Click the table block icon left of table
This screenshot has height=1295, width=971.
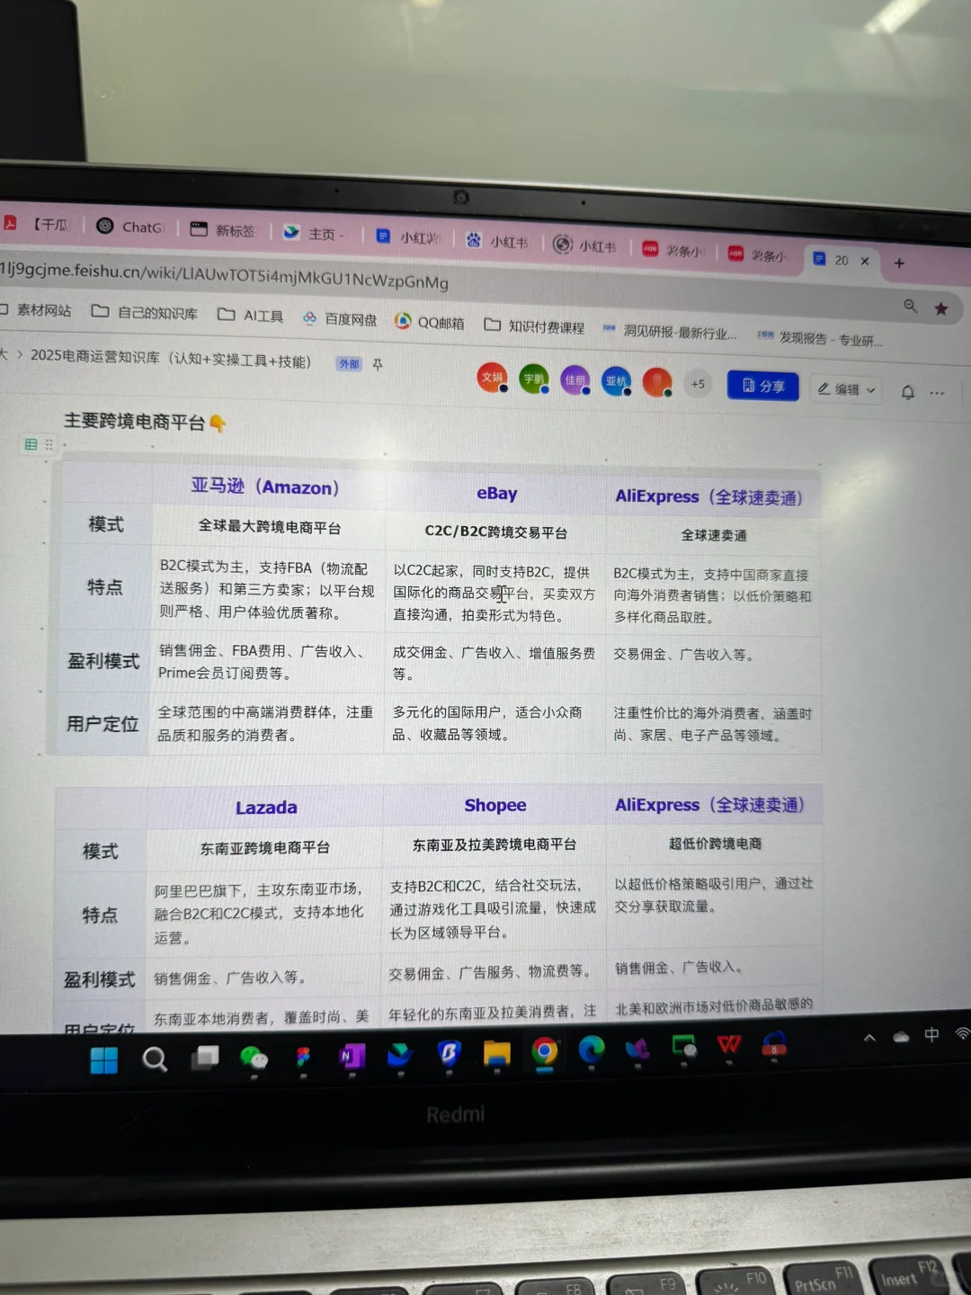(31, 444)
